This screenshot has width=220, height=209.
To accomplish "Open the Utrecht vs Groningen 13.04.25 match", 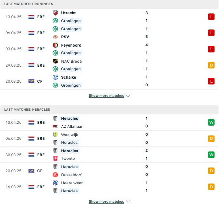I will [109, 17].
